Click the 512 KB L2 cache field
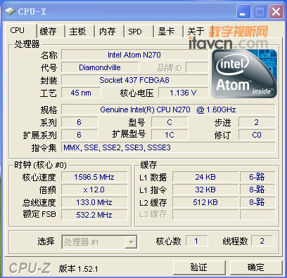This screenshot has width=287, height=278. tap(205, 202)
